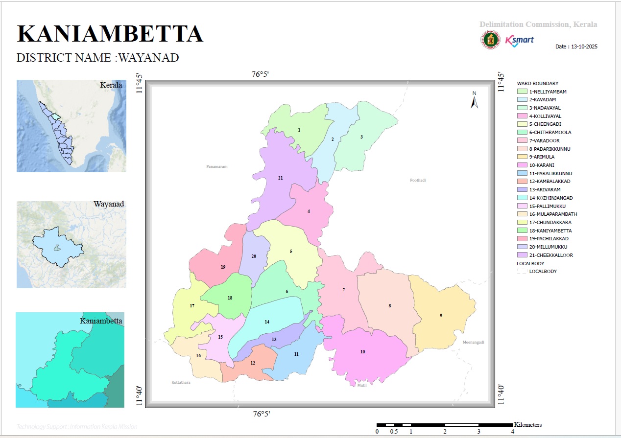Click the 9-ARIMULA legend color swatch
621x438 pixels.
(x=522, y=157)
